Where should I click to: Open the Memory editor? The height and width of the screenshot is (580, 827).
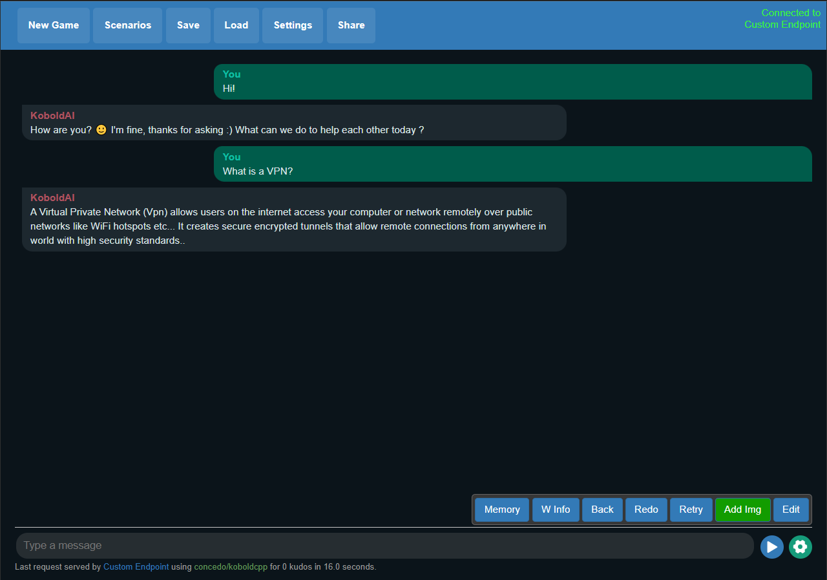[x=502, y=510]
